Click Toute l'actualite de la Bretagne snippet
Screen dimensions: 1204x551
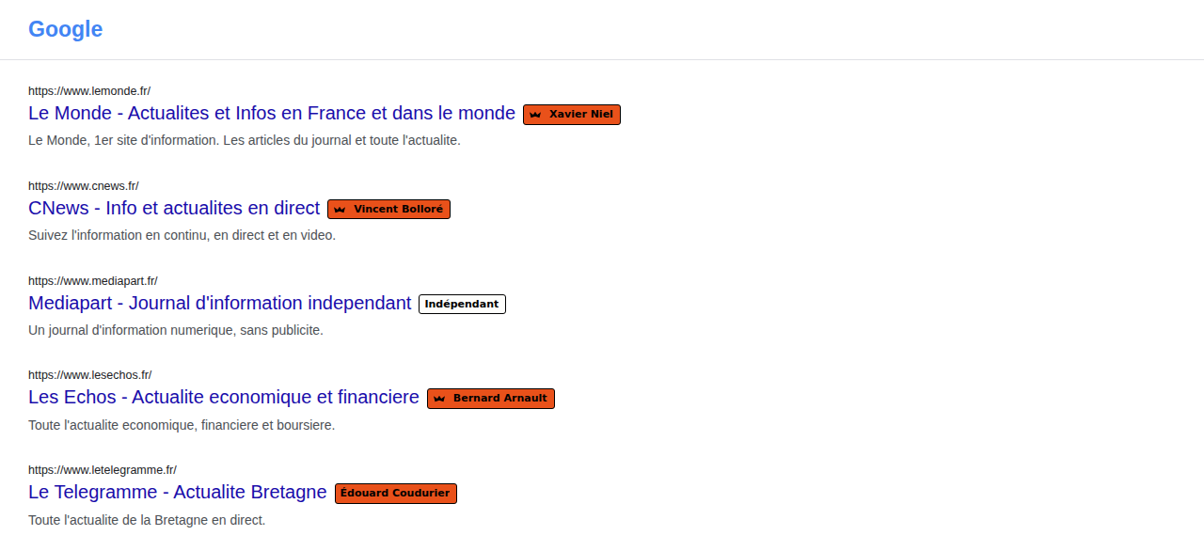[147, 520]
